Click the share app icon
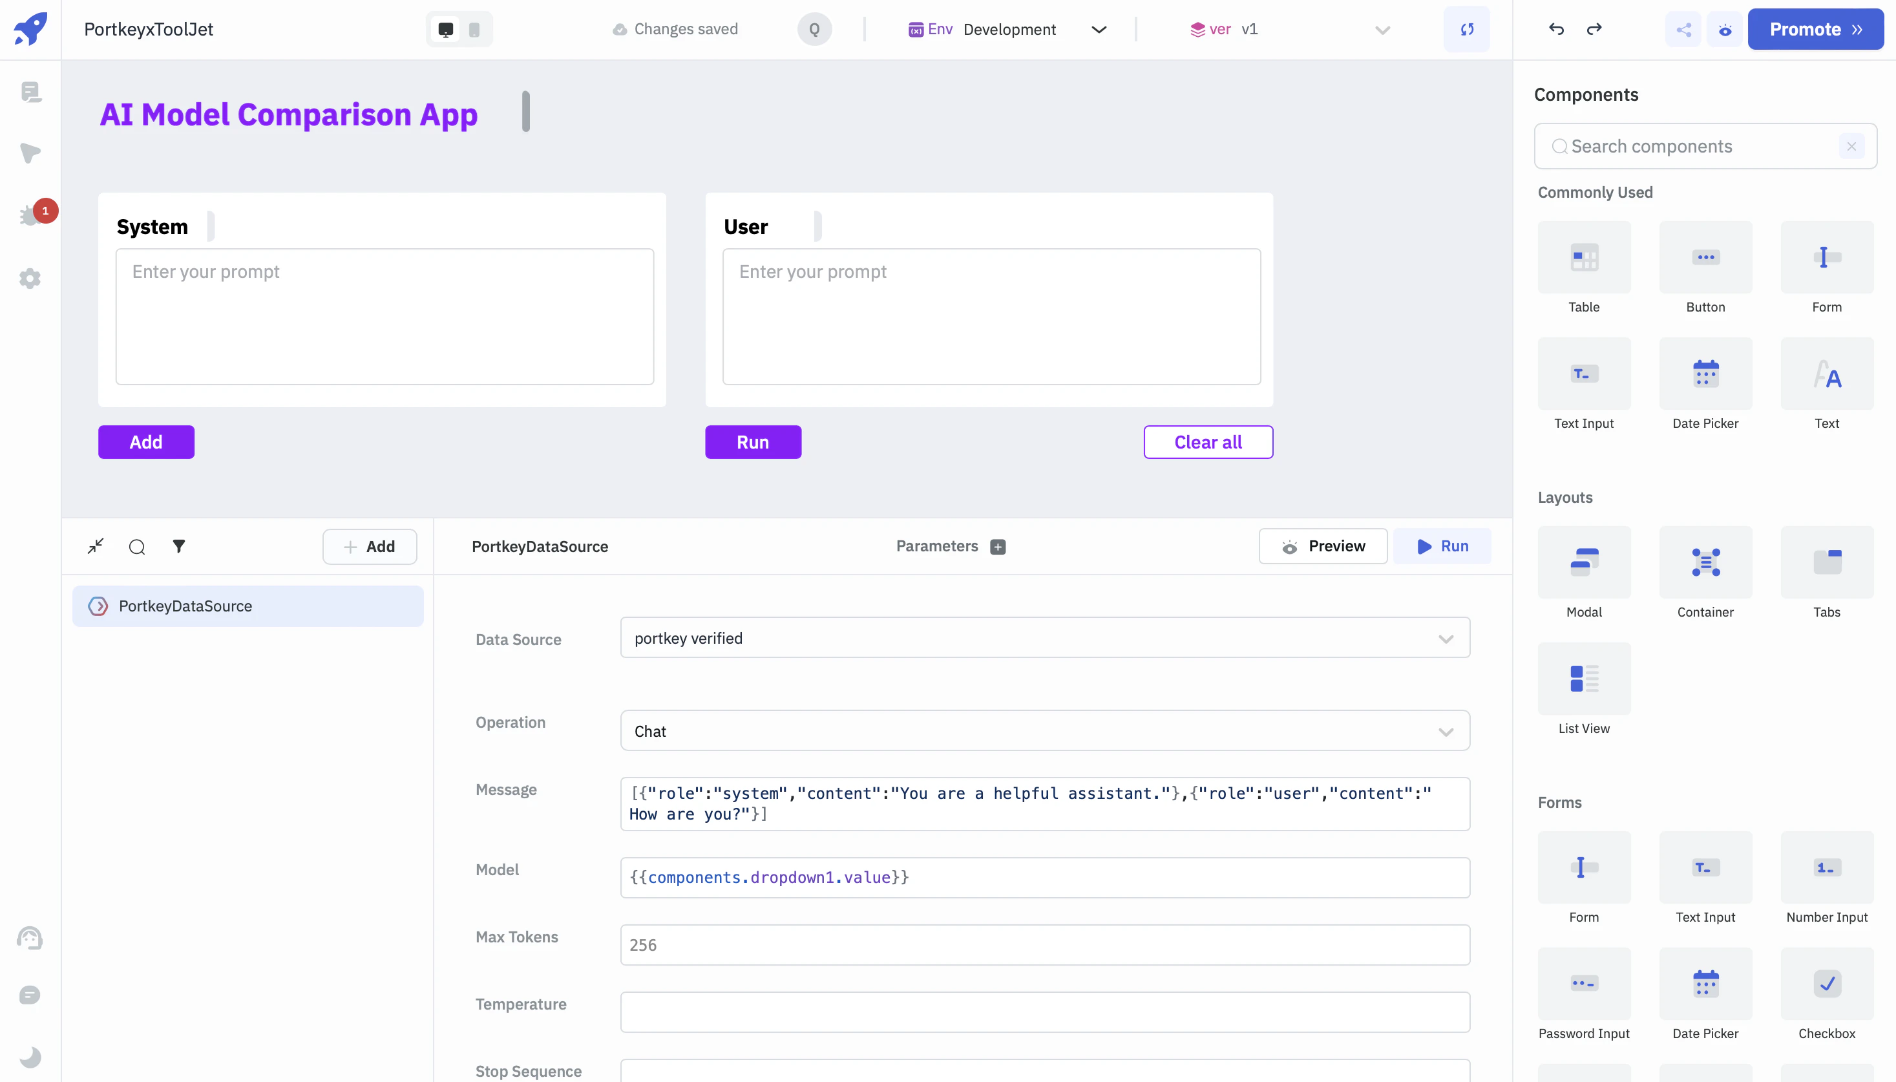Viewport: 1896px width, 1082px height. [x=1683, y=30]
